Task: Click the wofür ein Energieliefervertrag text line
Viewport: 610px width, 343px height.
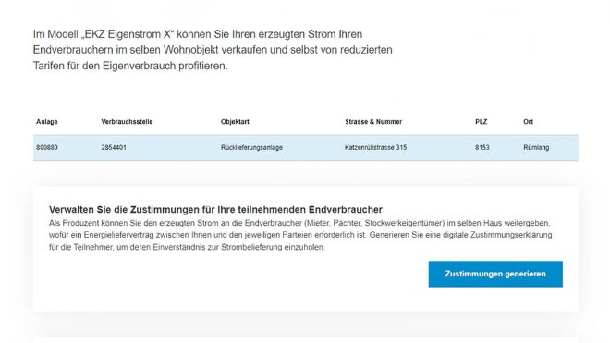Action: pos(300,235)
